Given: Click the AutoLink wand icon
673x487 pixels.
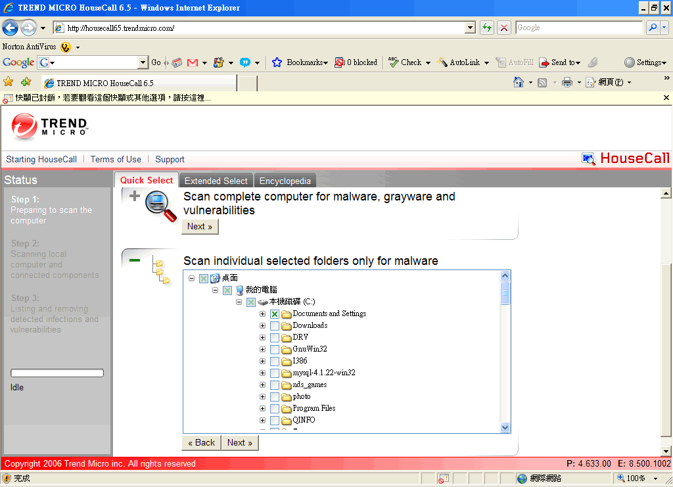Looking at the screenshot, I should pyautogui.click(x=442, y=62).
